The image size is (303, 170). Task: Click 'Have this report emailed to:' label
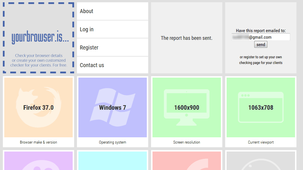(261, 31)
